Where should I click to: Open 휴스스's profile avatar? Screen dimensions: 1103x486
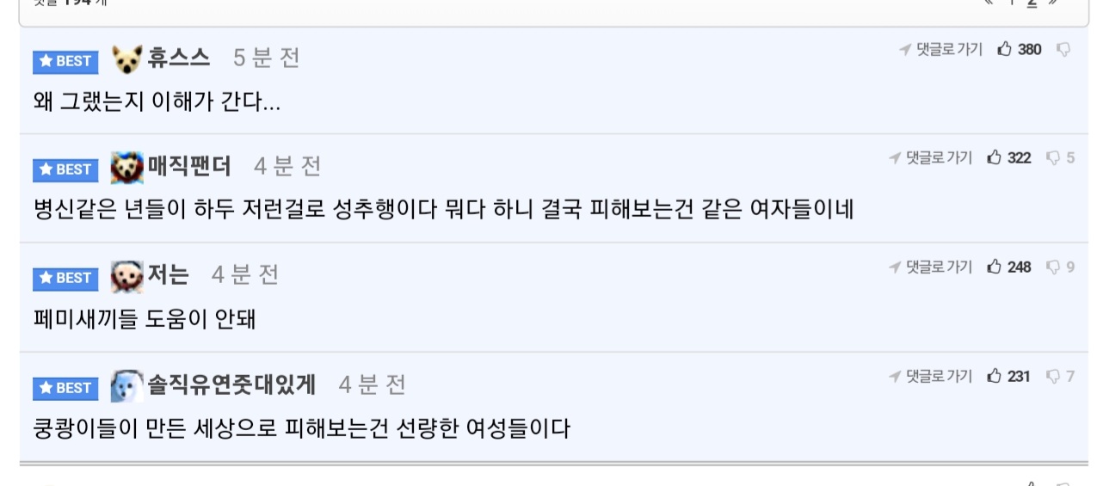pos(126,59)
